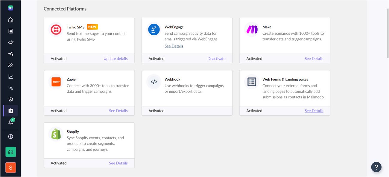Click the Twilio SMS logo icon

click(56, 30)
